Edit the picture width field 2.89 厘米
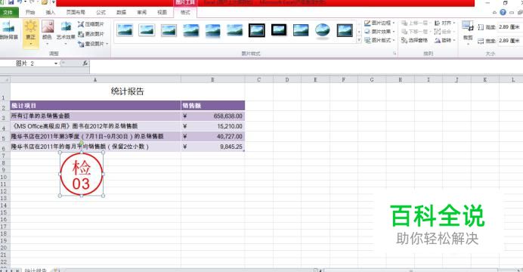Image resolution: width=523 pixels, height=272 pixels. click(x=509, y=41)
